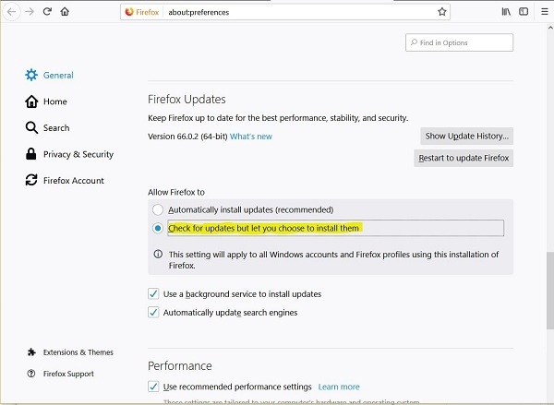Toggle the sidebars toolbar icon
This screenshot has width=554, height=405.
click(524, 12)
